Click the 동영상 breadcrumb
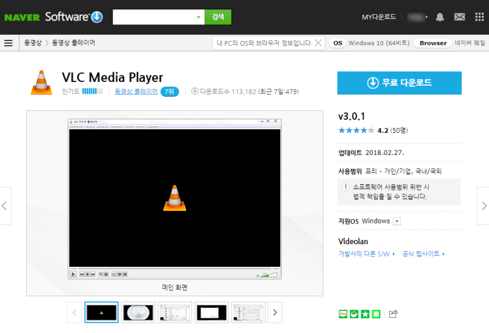489x333 pixels. (x=33, y=43)
